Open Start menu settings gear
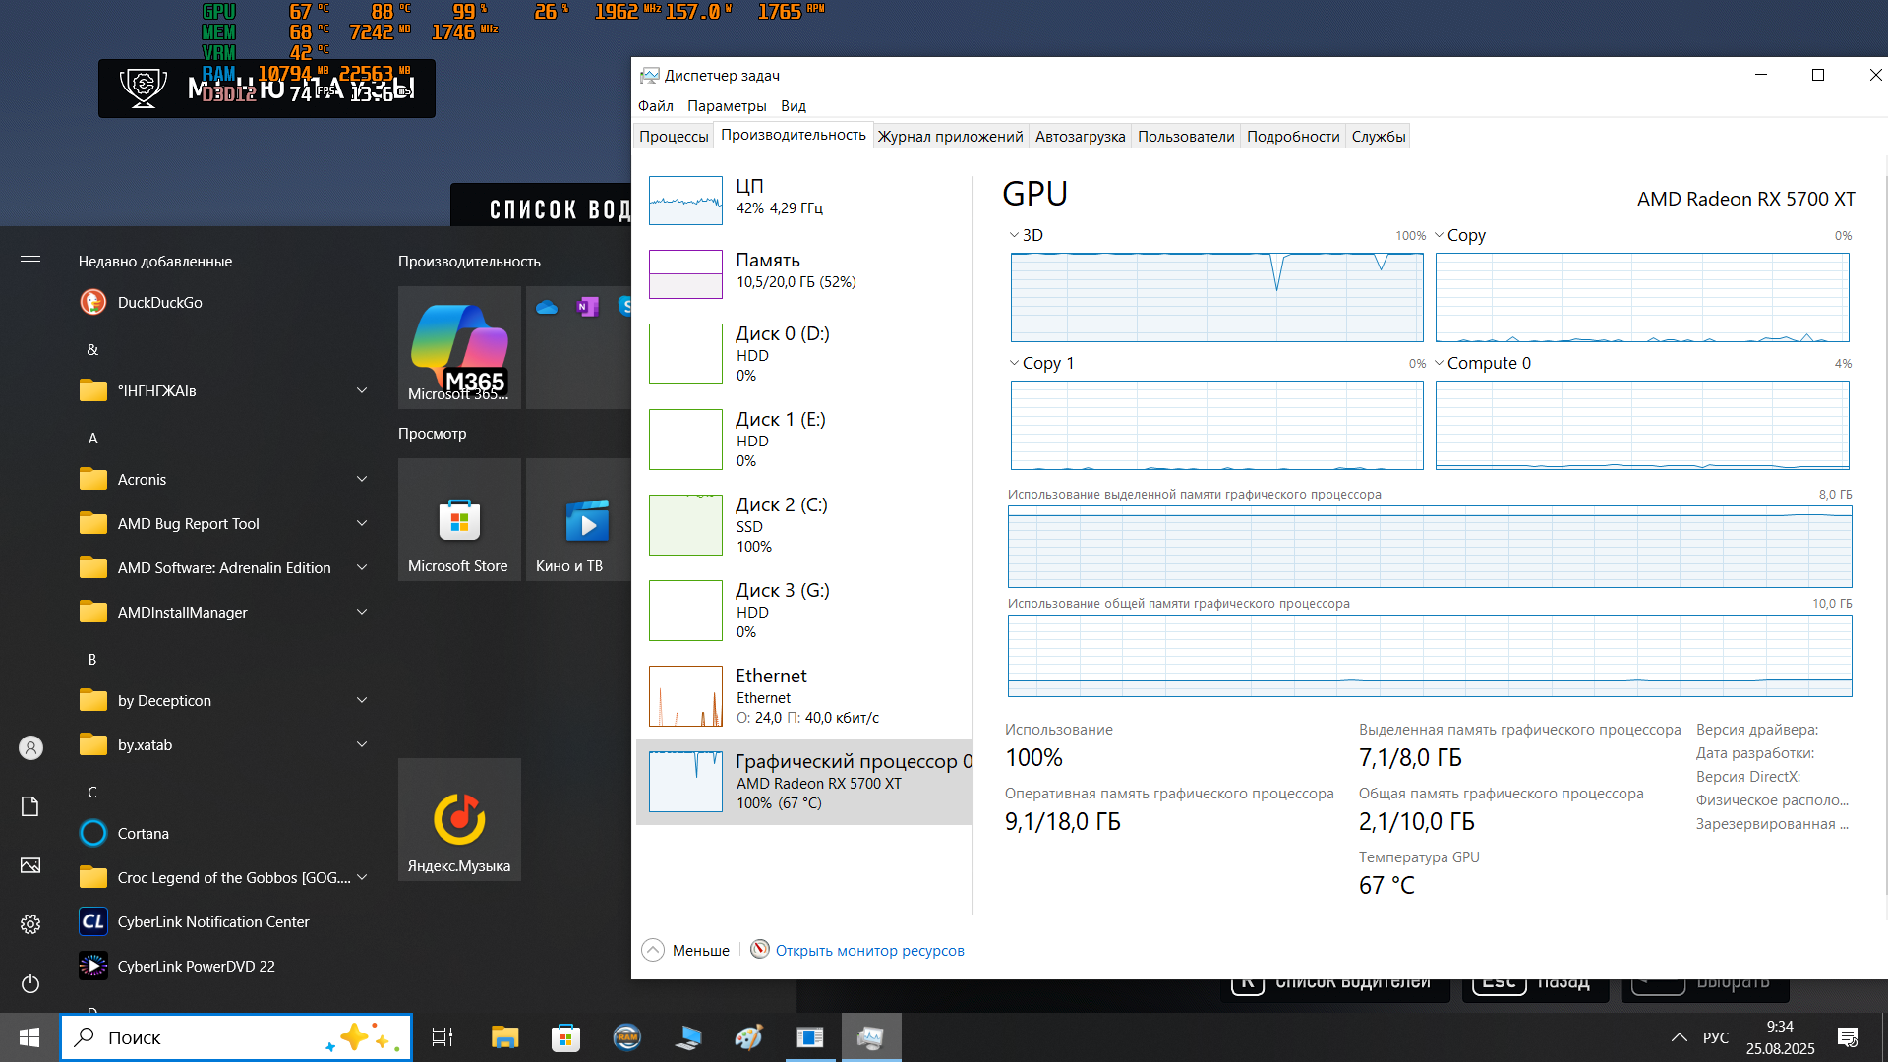Image resolution: width=1888 pixels, height=1062 pixels. [x=30, y=924]
